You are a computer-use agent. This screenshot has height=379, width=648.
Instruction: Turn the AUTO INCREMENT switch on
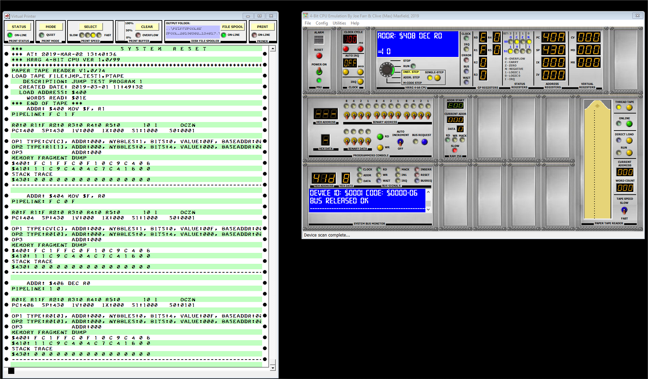400,141
